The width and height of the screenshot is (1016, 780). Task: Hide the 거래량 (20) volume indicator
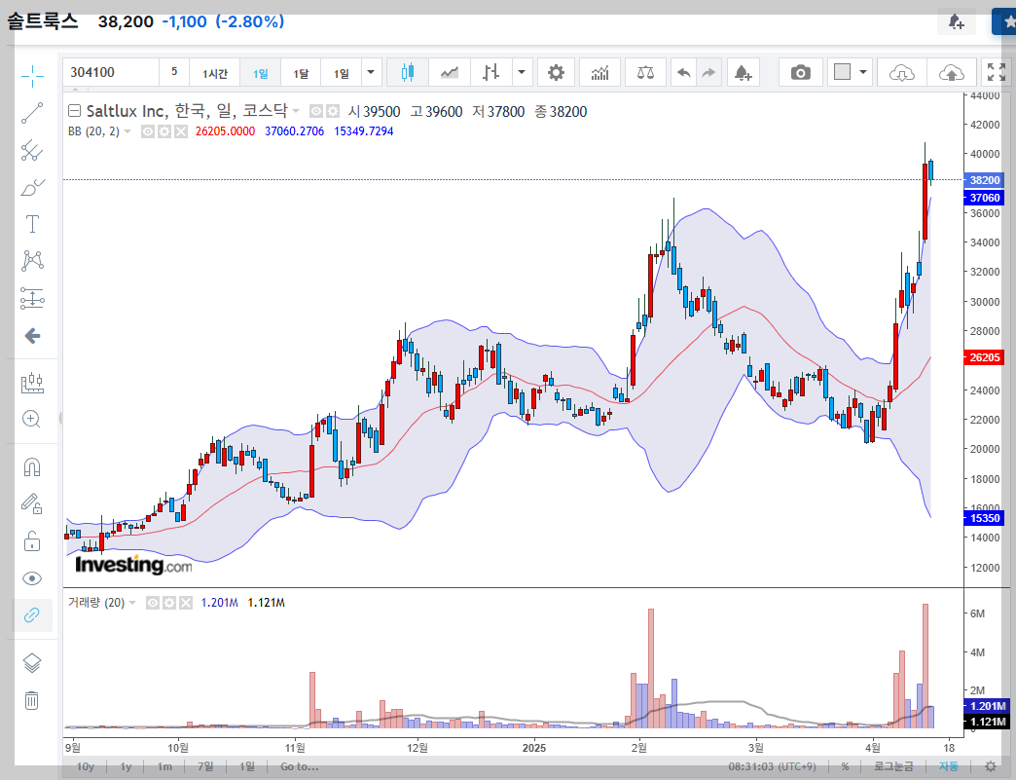(x=153, y=603)
